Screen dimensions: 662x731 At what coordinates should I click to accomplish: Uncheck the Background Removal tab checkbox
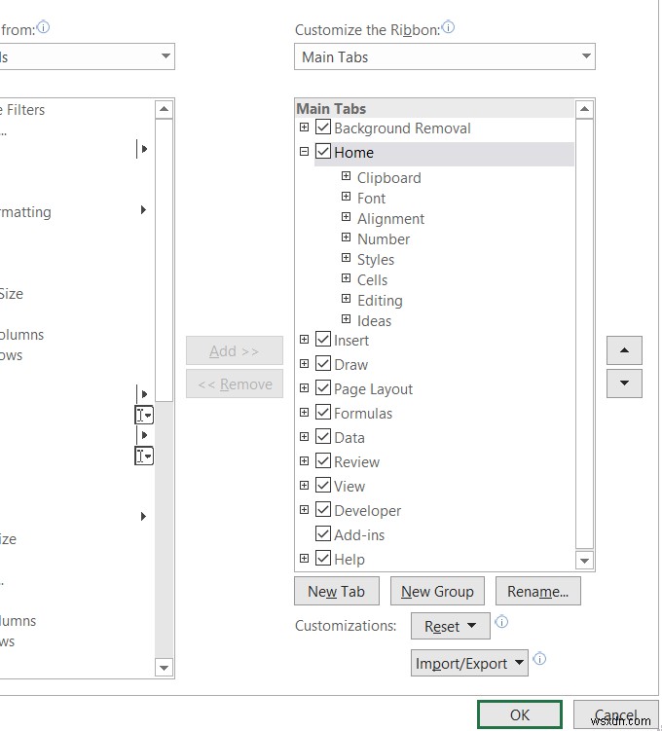[x=323, y=127]
